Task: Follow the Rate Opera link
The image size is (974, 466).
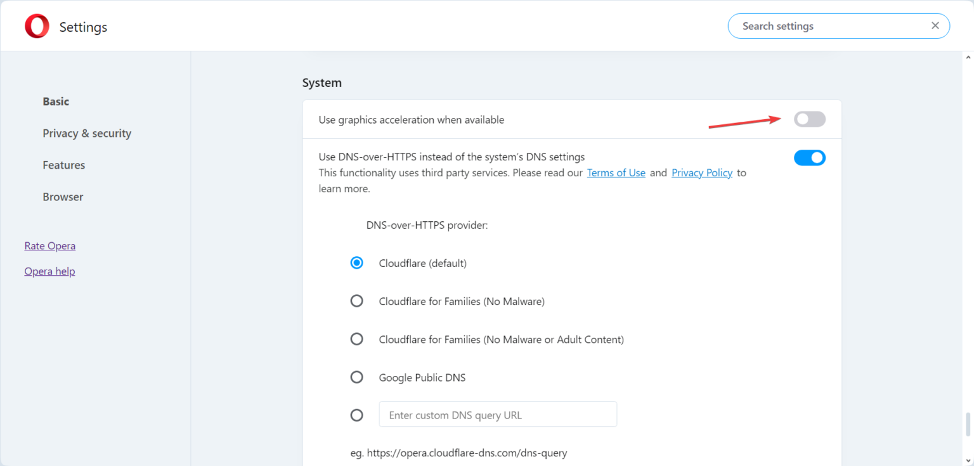Action: click(50, 245)
